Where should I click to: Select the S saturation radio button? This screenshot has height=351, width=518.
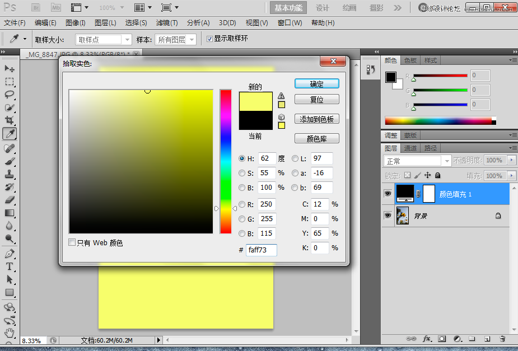(x=242, y=173)
